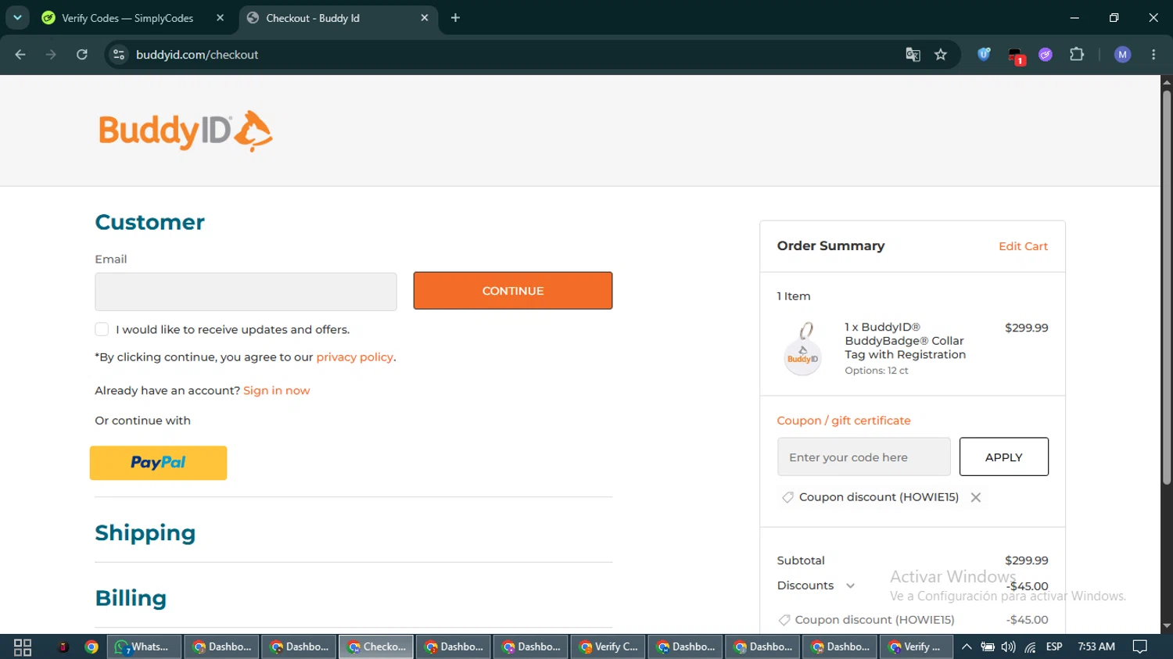Close the Checkout - Buddy Id tab
Viewport: 1173px width, 659px height.
click(x=425, y=18)
